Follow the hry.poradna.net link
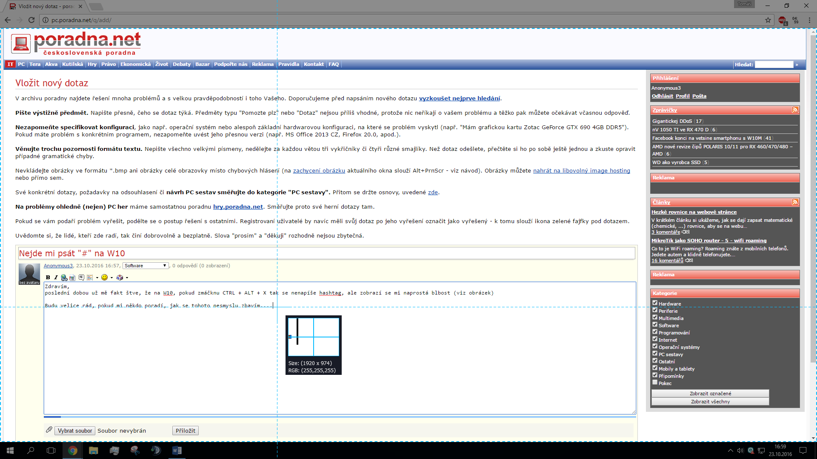This screenshot has height=459, width=817. pyautogui.click(x=238, y=207)
